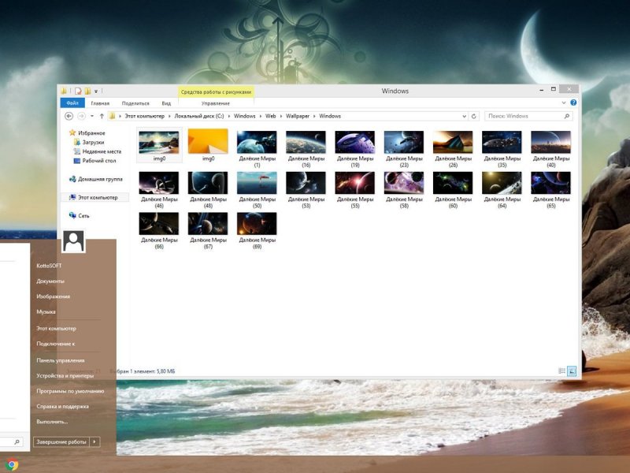Click the Back navigation arrow in Explorer
630x473 pixels.
pyautogui.click(x=69, y=116)
